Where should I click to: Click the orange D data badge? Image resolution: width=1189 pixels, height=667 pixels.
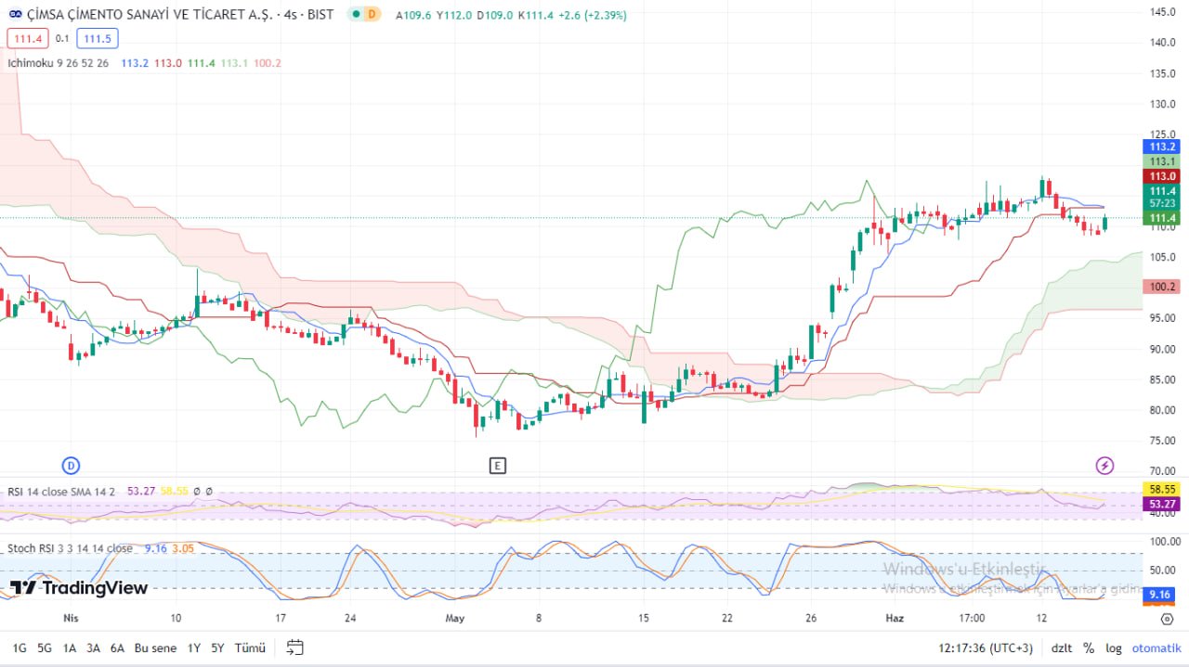(372, 15)
